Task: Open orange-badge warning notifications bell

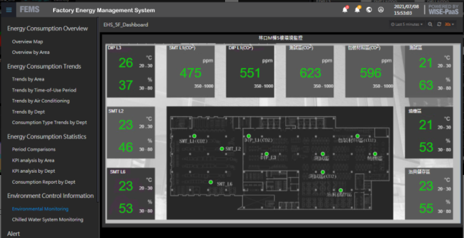Action: point(358,10)
